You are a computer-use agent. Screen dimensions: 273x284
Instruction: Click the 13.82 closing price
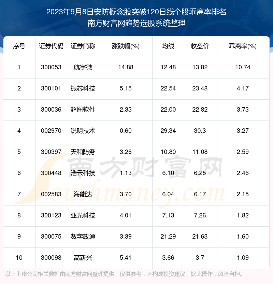[200, 67]
